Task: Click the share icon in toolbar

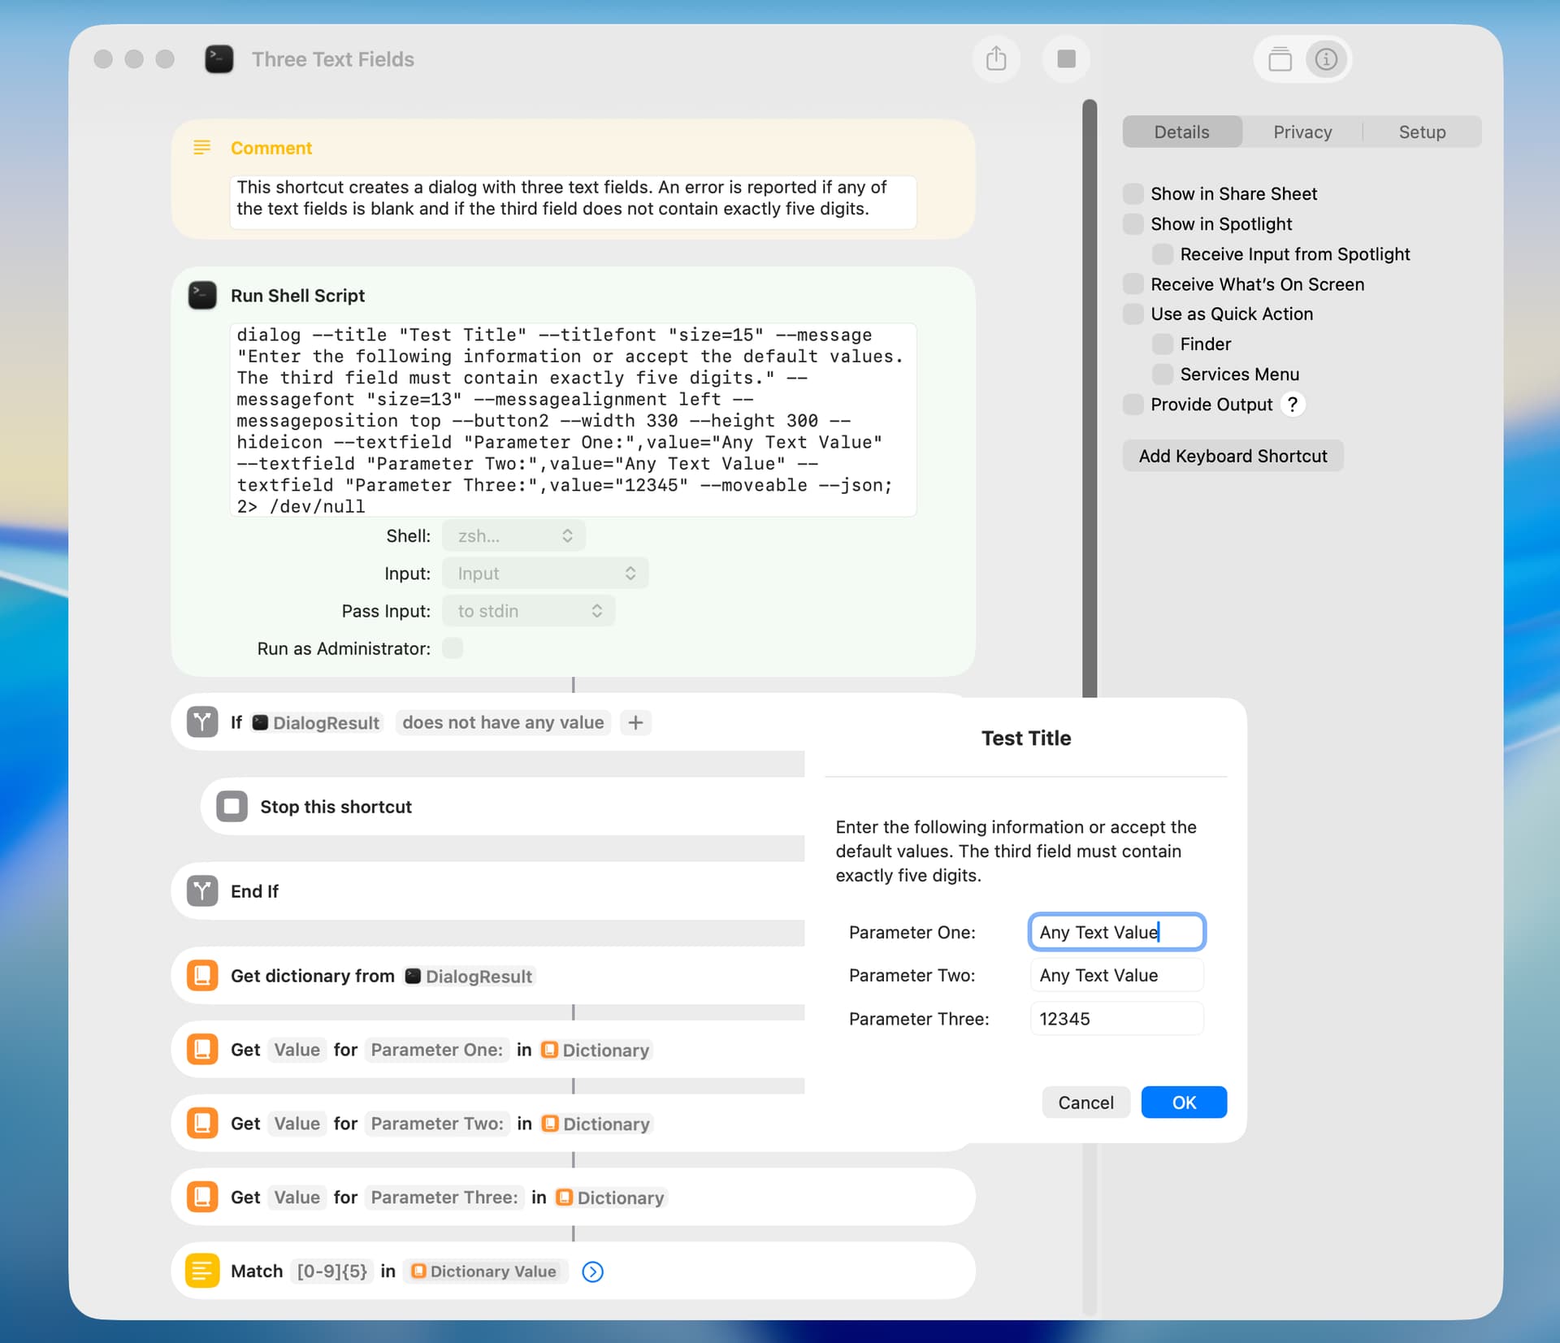Action: [996, 59]
